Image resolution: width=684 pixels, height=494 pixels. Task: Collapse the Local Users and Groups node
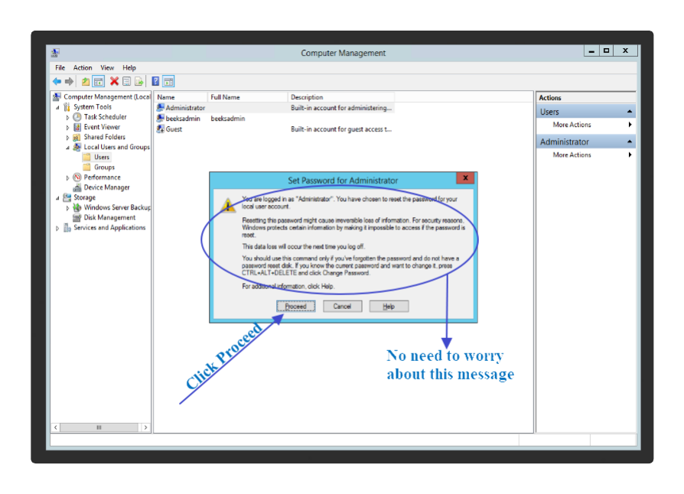67,148
